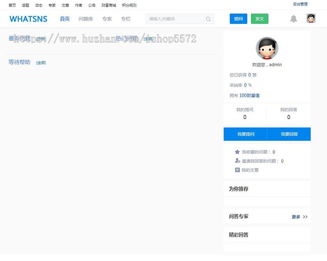
Task: Click the search magnifier icon
Action: click(x=208, y=19)
